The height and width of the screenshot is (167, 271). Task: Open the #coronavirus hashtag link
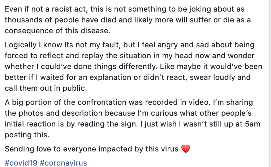click(63, 163)
